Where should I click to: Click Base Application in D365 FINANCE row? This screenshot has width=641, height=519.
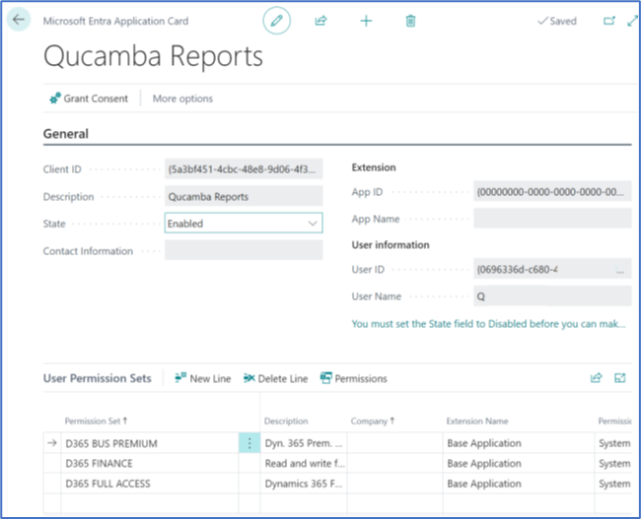click(x=519, y=463)
